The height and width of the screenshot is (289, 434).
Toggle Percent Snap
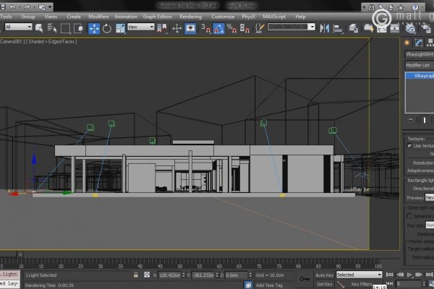231,28
